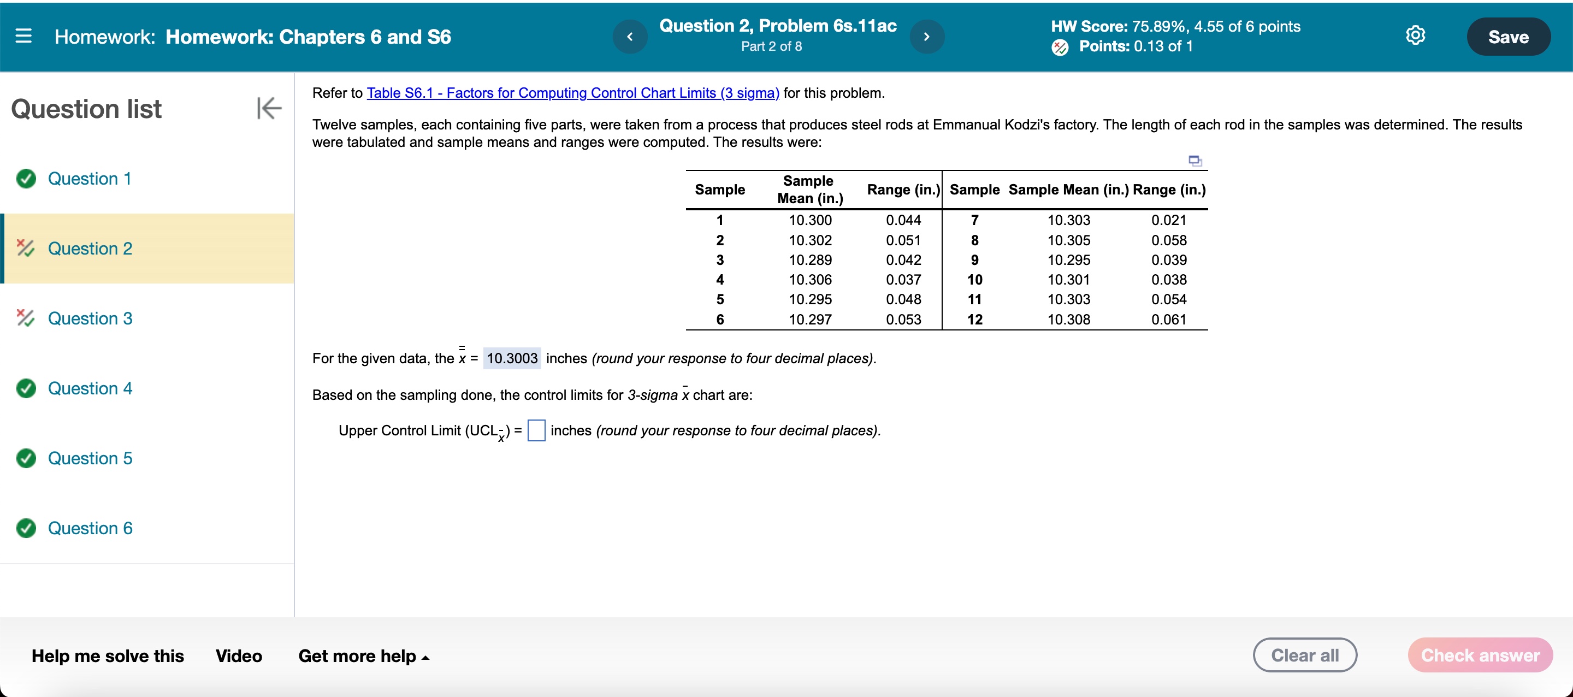
Task: Click the empty UCL answer input box
Action: 536,430
